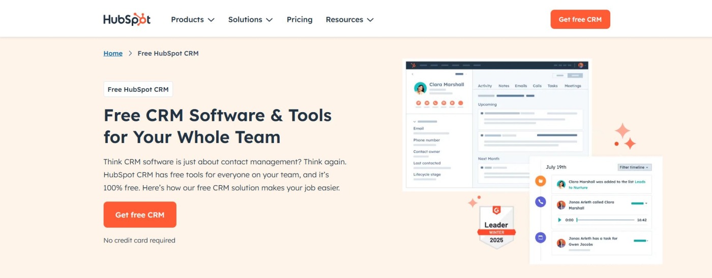Click the 'No credit card required' text

(x=139, y=240)
